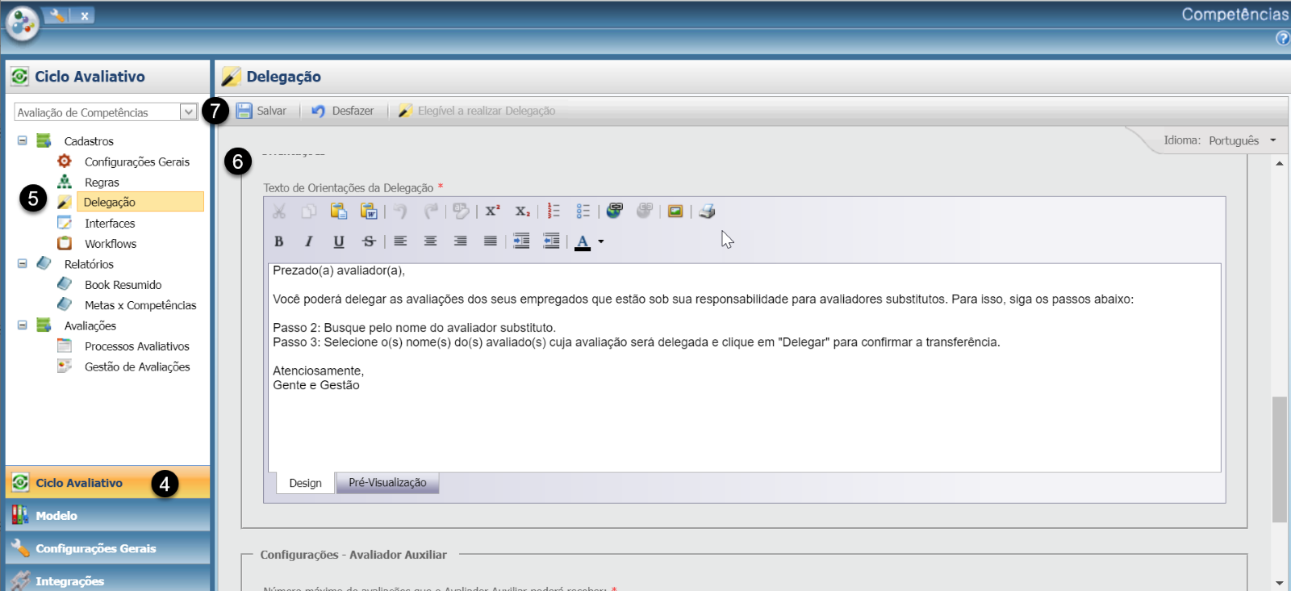Click the Insert hyperlink globe icon
This screenshot has height=591, width=1291.
coord(615,212)
